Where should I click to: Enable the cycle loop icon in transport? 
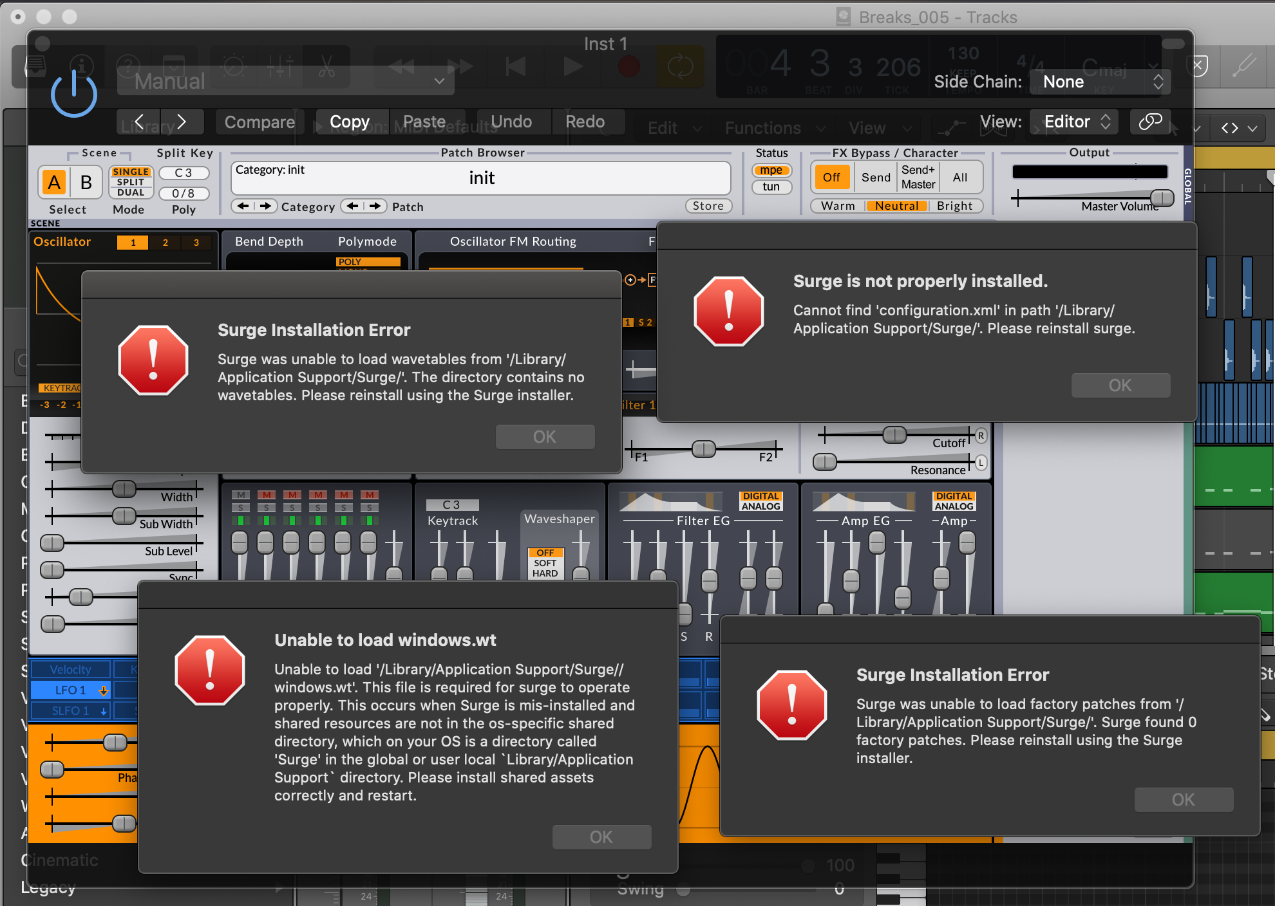(x=681, y=66)
